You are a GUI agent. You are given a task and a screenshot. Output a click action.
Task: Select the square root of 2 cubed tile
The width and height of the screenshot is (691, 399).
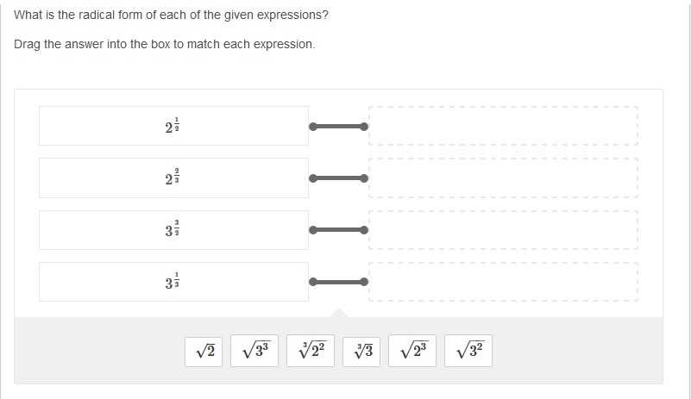[x=412, y=351]
